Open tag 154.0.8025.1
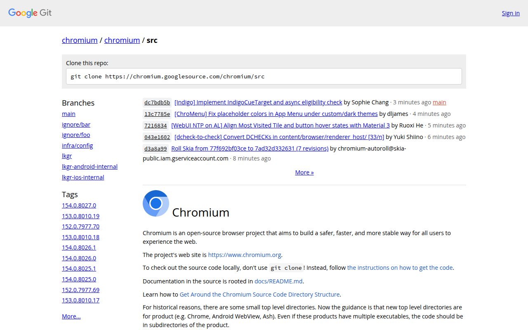528x330 pixels. 79,269
